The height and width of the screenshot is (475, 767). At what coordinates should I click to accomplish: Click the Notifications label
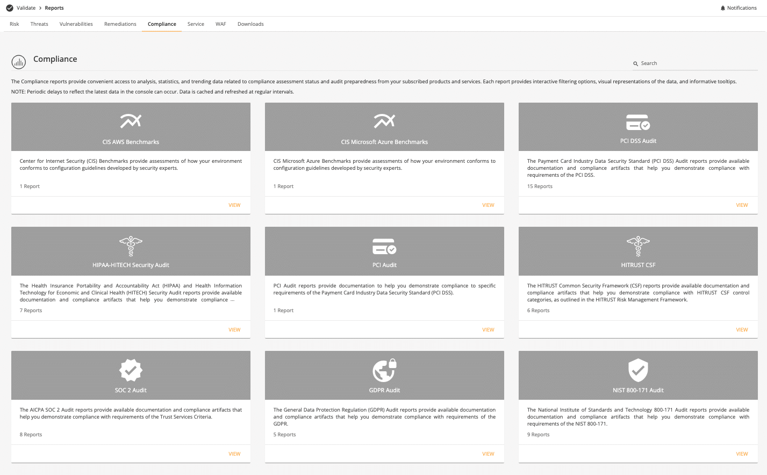click(742, 8)
